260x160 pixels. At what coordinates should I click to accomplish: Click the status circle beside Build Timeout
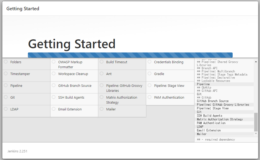click(102, 62)
